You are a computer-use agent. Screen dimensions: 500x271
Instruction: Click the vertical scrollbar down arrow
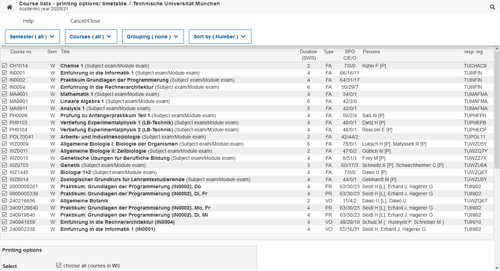click(x=497, y=267)
